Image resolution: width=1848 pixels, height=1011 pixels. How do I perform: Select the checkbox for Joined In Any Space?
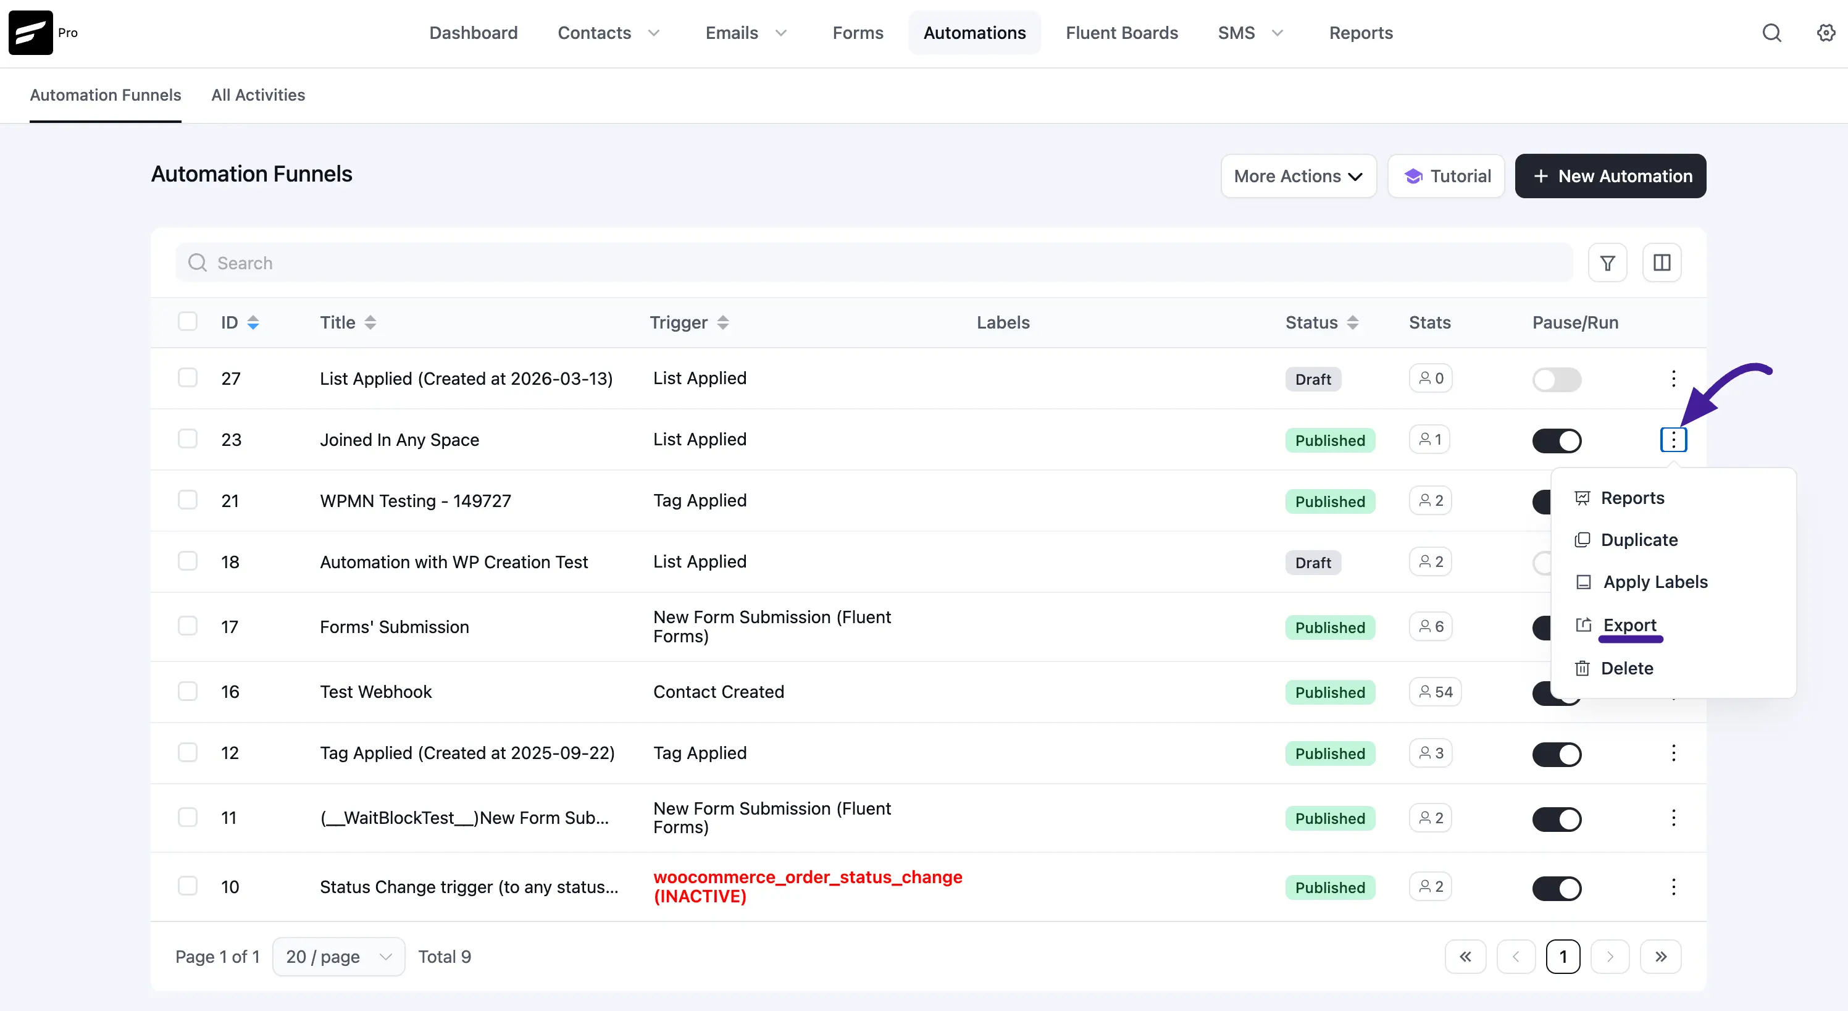pyautogui.click(x=187, y=439)
